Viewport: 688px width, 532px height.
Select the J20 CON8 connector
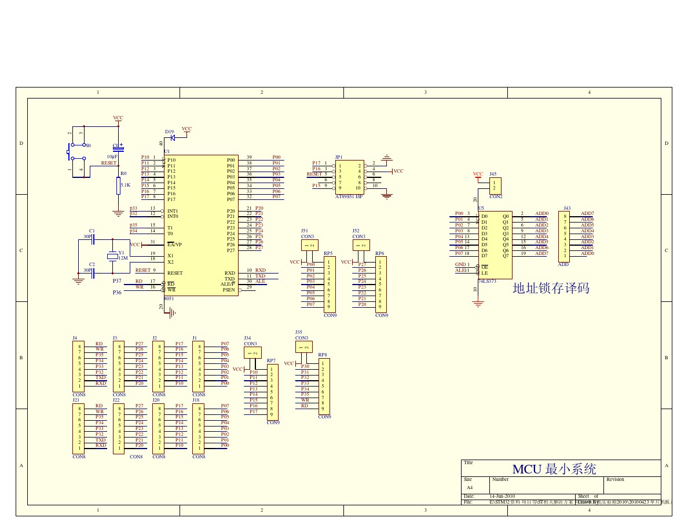(x=159, y=429)
